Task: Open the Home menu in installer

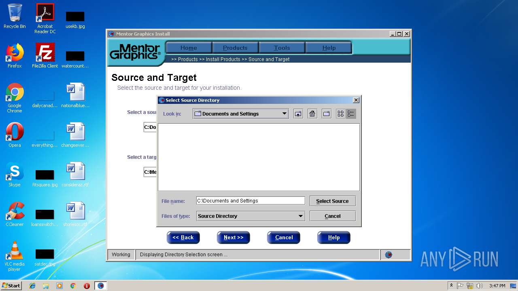Action: point(189,48)
